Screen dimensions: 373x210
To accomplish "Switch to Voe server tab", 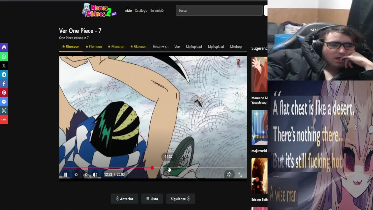I will click(177, 47).
